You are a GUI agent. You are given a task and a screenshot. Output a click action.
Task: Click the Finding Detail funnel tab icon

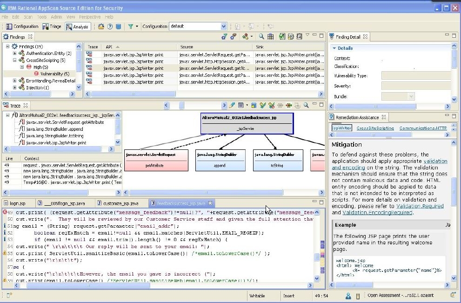coord(332,36)
